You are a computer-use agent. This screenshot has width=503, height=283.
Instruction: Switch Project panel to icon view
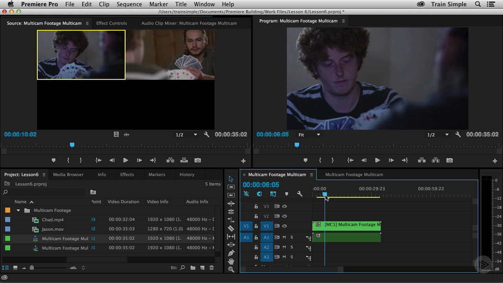tap(15, 268)
